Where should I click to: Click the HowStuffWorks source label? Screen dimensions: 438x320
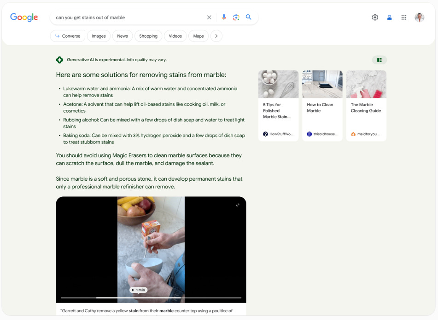[278, 134]
